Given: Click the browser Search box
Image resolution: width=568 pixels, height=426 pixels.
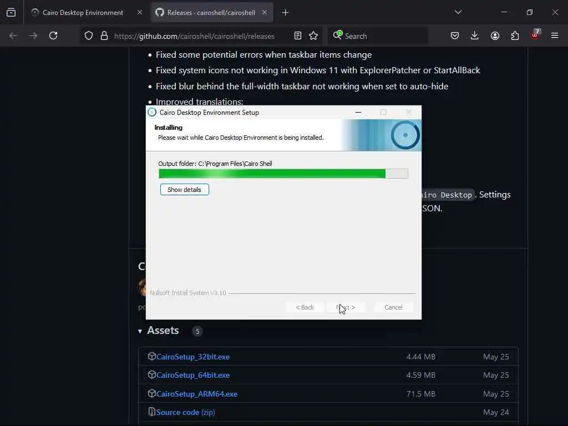Looking at the screenshot, I should coord(378,36).
